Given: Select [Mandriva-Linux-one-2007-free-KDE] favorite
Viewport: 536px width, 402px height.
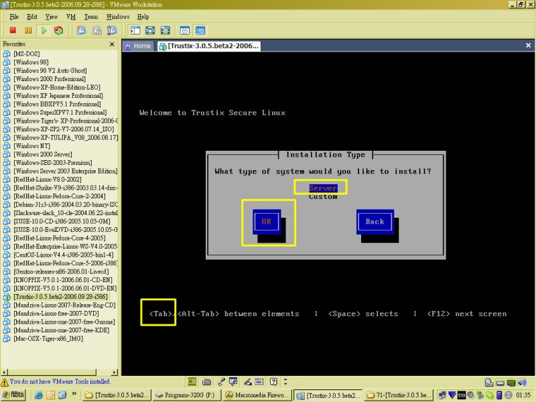Looking at the screenshot, I should 62,330.
